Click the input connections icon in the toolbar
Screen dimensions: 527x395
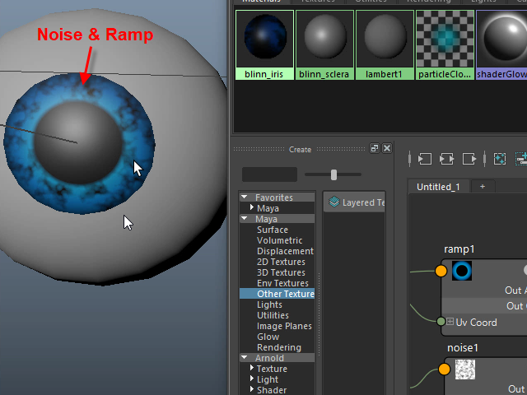point(426,158)
